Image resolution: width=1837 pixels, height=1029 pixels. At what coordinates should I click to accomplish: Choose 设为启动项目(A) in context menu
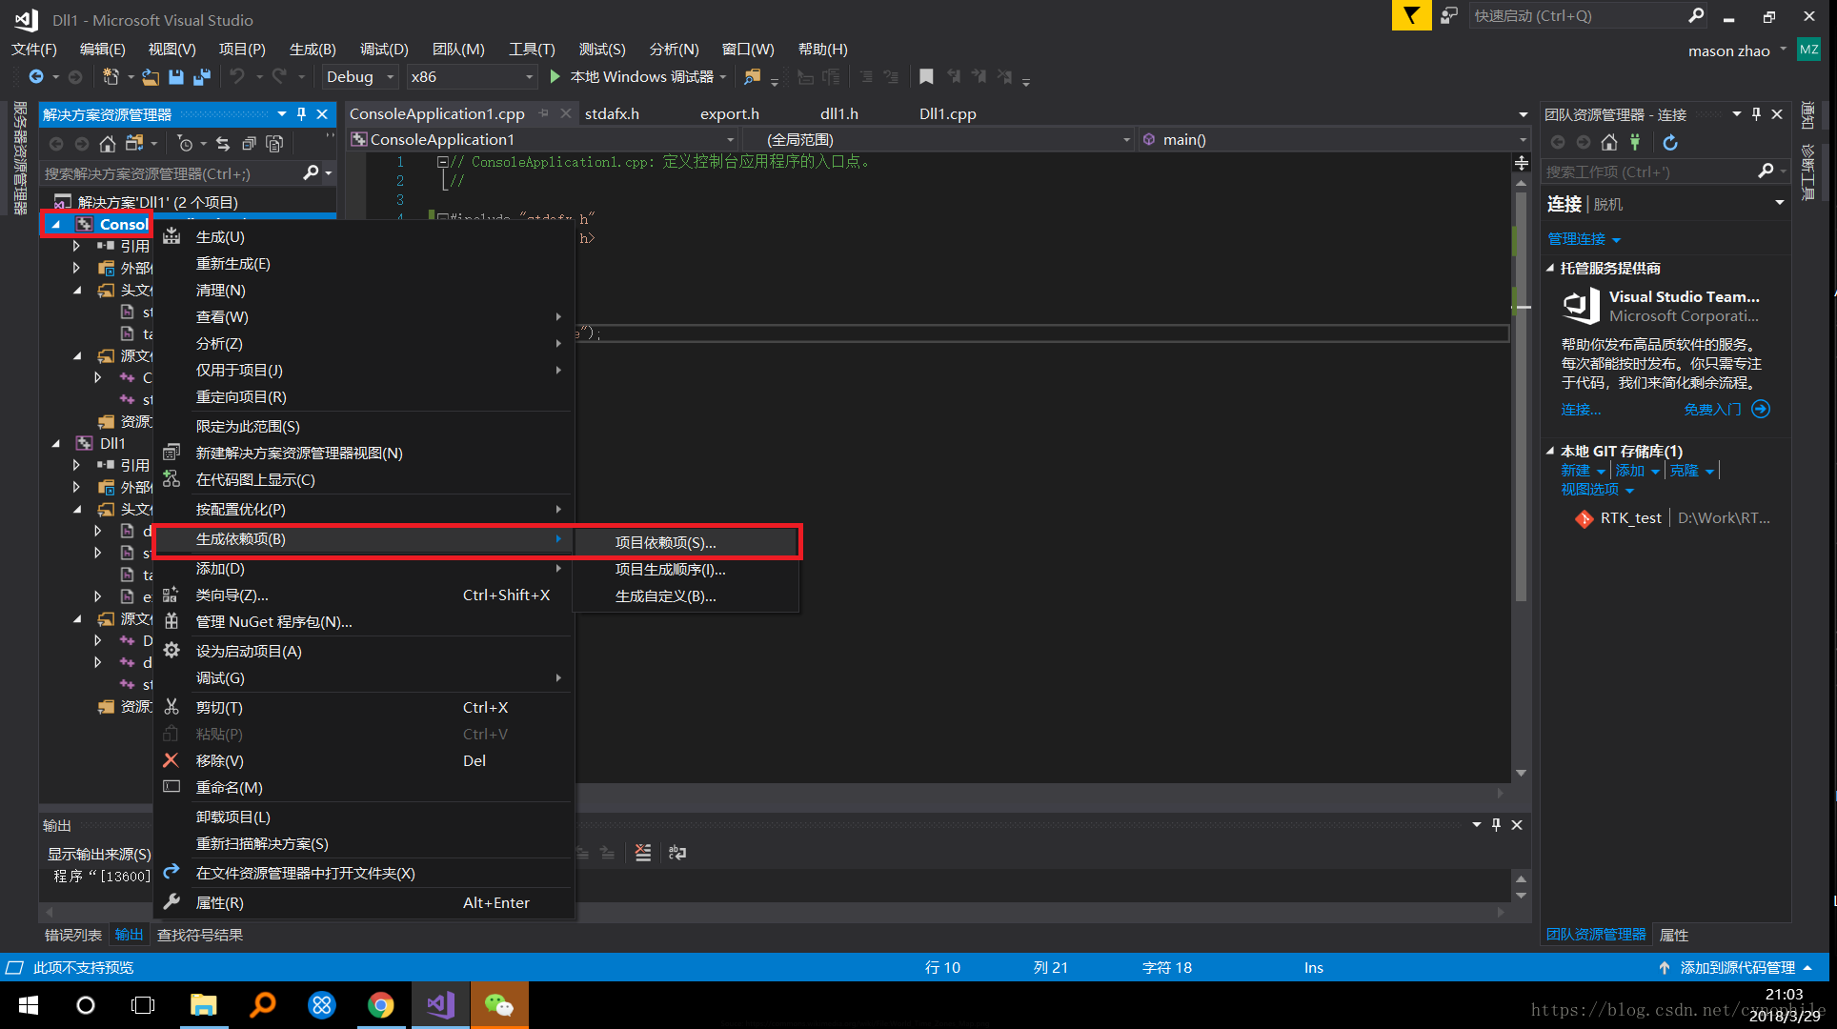pyautogui.click(x=364, y=651)
